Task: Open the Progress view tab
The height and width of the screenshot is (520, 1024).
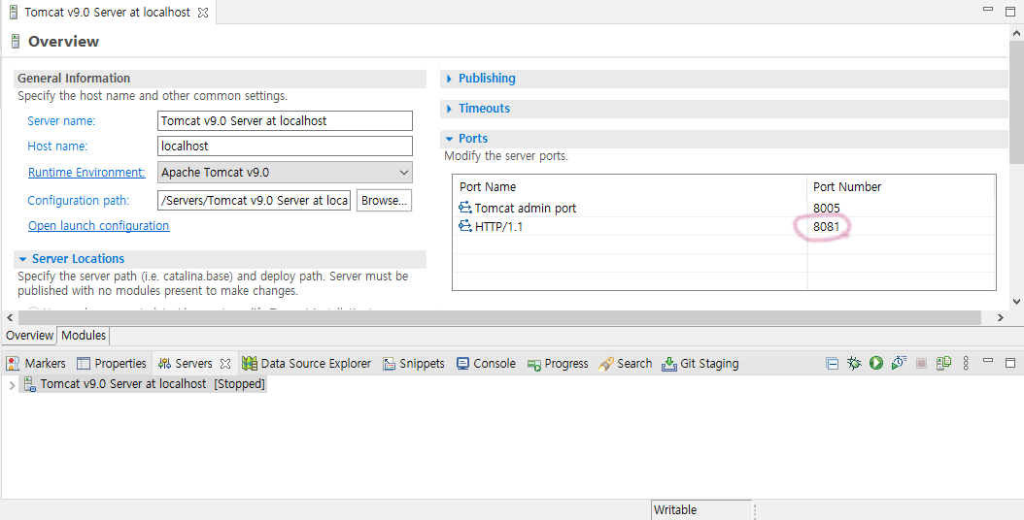Action: click(x=559, y=364)
